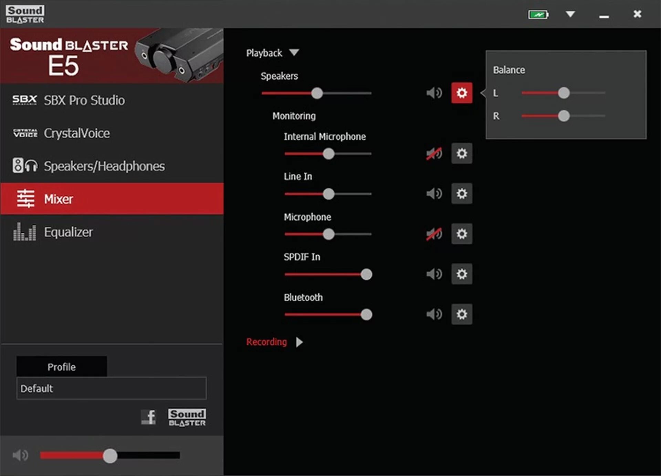Open the SBX Pro Studio tab

[x=84, y=100]
